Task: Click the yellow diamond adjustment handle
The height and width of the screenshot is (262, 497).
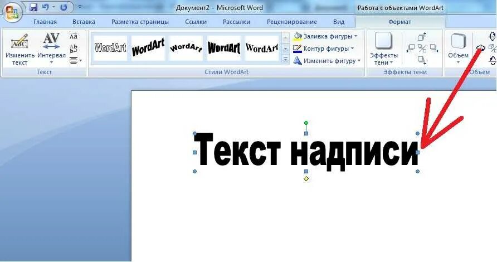Action: pyautogui.click(x=306, y=179)
